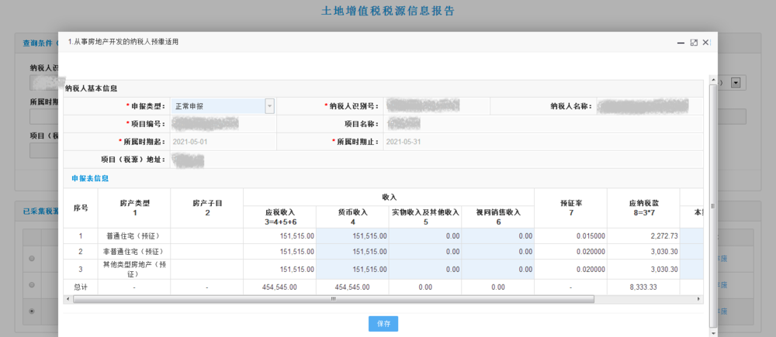The height and width of the screenshot is (337, 776).
Task: Click horizontal scrollbar right arrow
Action: click(698, 300)
